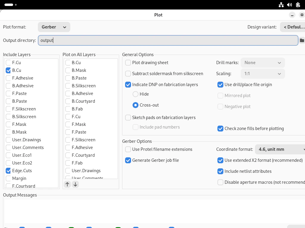305x228 pixels.
Task: Enable Disable aperture macros option
Action: 220,182
